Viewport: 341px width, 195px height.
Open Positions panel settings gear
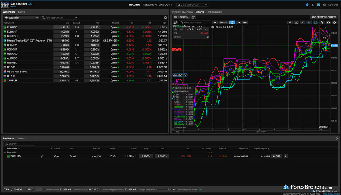click(337, 138)
